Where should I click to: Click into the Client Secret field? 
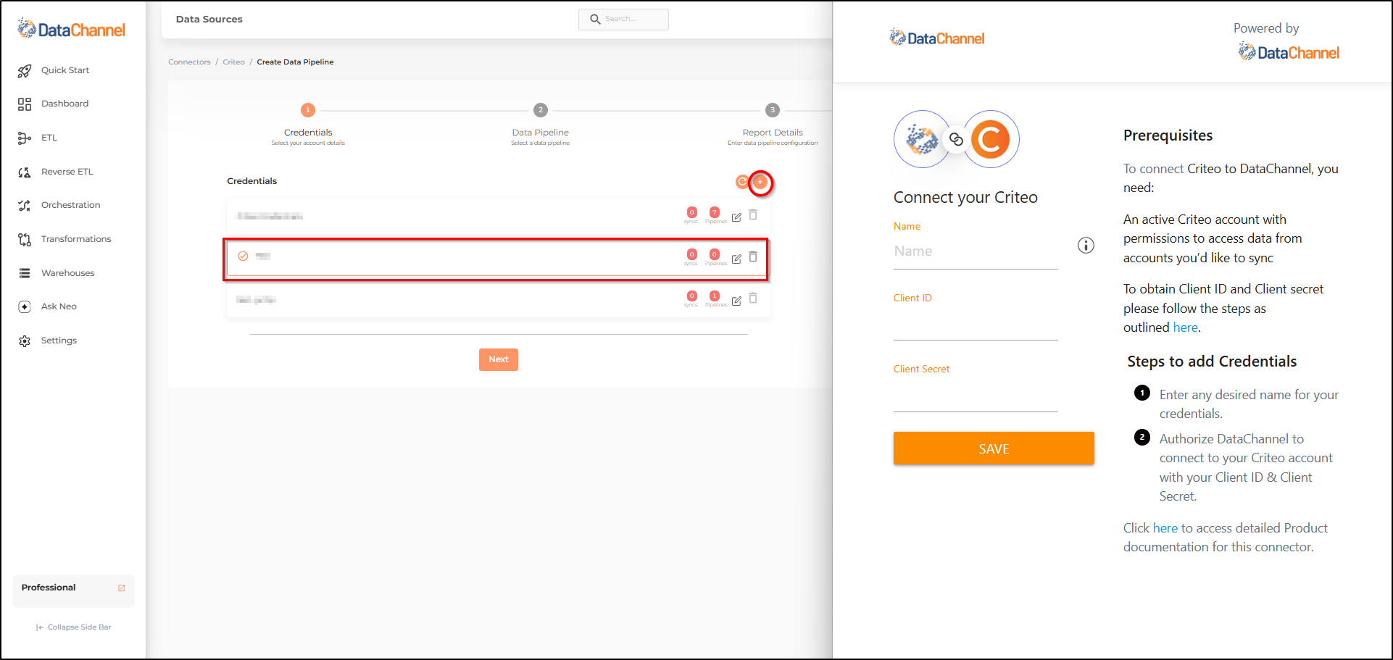point(976,395)
